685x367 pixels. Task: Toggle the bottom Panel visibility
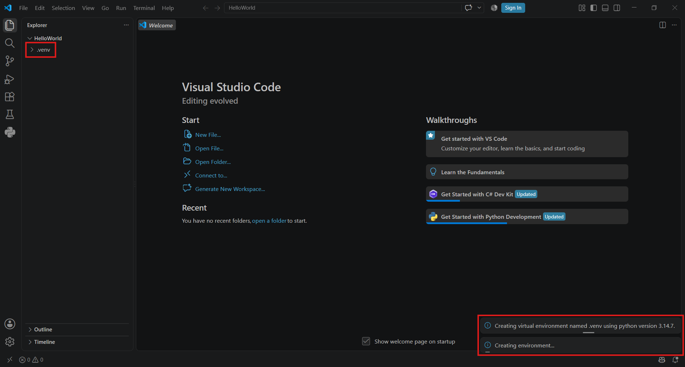[605, 8]
